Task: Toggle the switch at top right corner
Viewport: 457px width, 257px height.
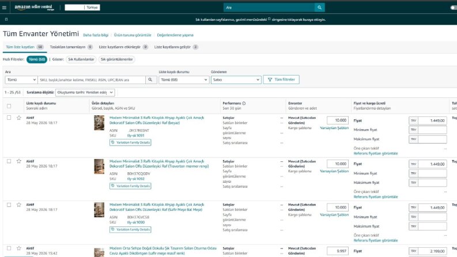Action: 454,7
